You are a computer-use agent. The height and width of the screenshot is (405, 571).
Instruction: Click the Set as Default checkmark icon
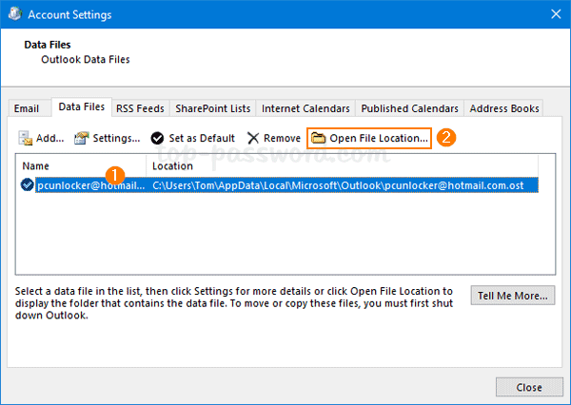157,138
